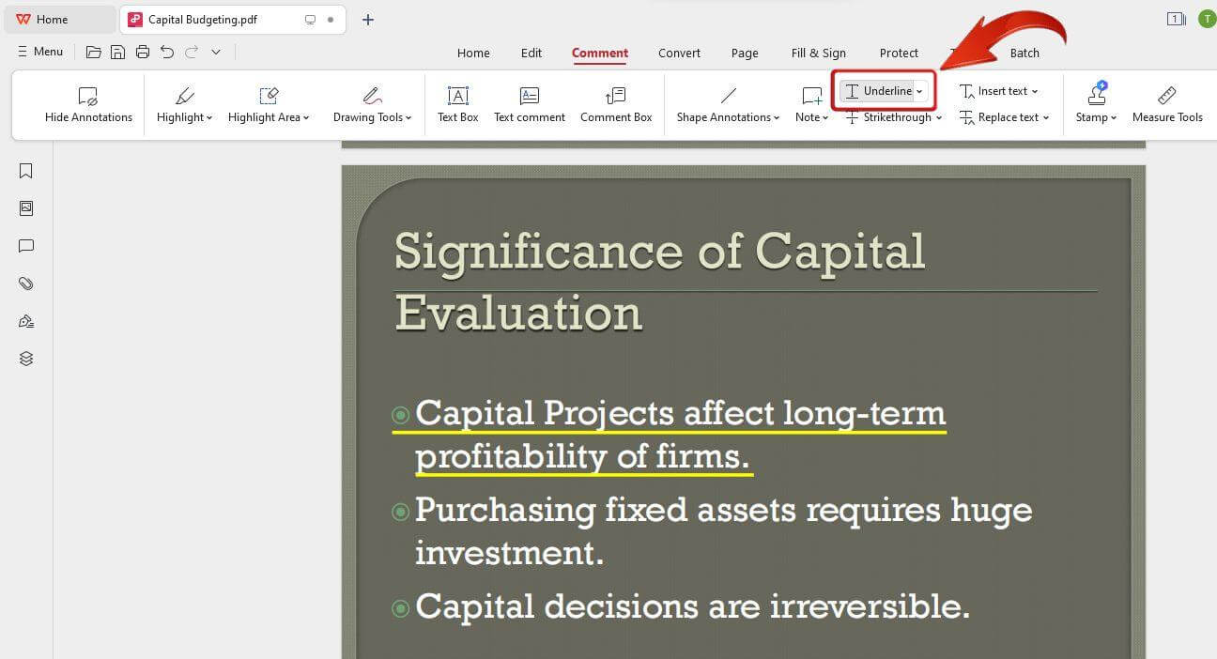The image size is (1217, 659).
Task: Expand the Highlight Area dropdown arrow
Action: (x=306, y=118)
